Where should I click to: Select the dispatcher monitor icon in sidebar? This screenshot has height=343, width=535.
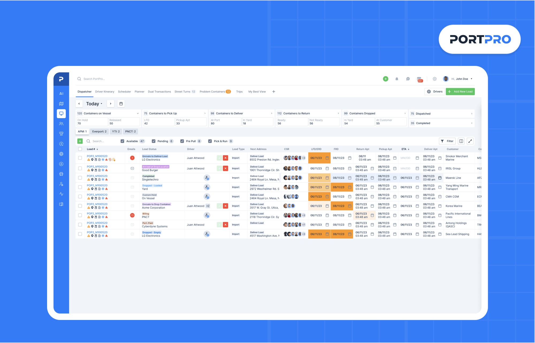(61, 114)
